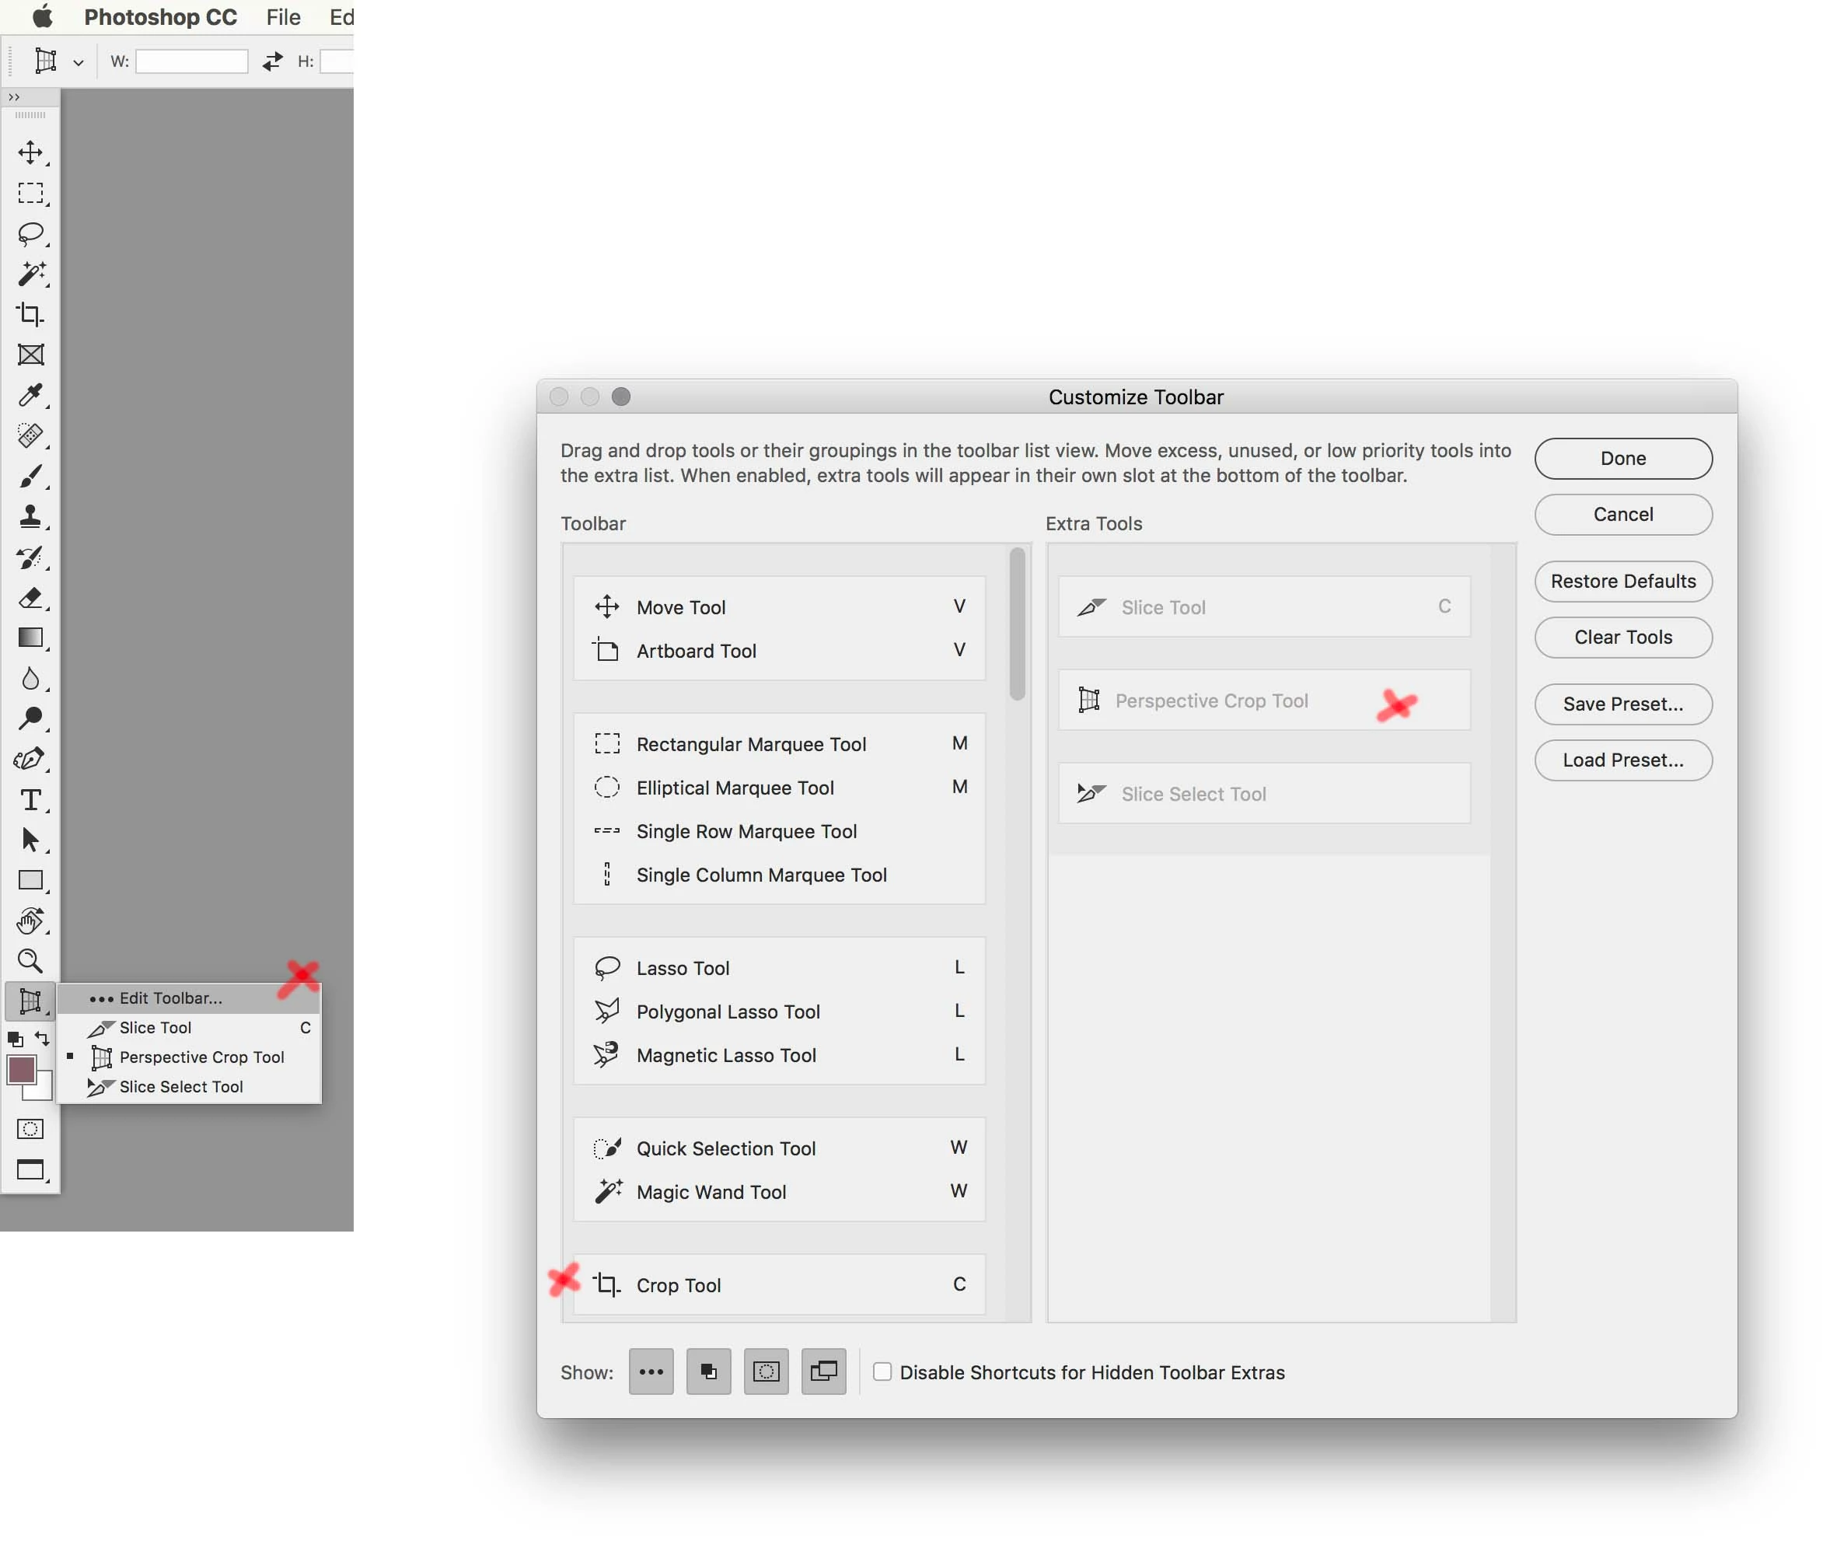The image size is (1830, 1555).
Task: Select the Move tool in left toolbar
Action: pyautogui.click(x=30, y=152)
